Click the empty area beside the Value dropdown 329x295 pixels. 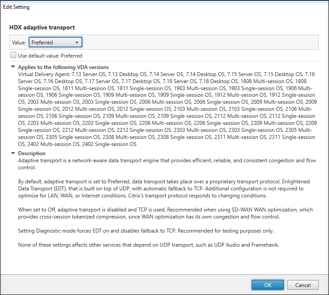198,43
